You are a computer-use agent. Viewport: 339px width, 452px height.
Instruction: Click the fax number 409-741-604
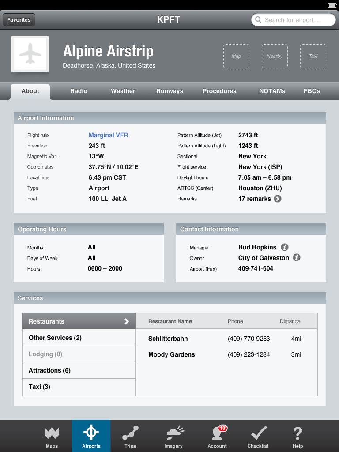[x=256, y=269]
